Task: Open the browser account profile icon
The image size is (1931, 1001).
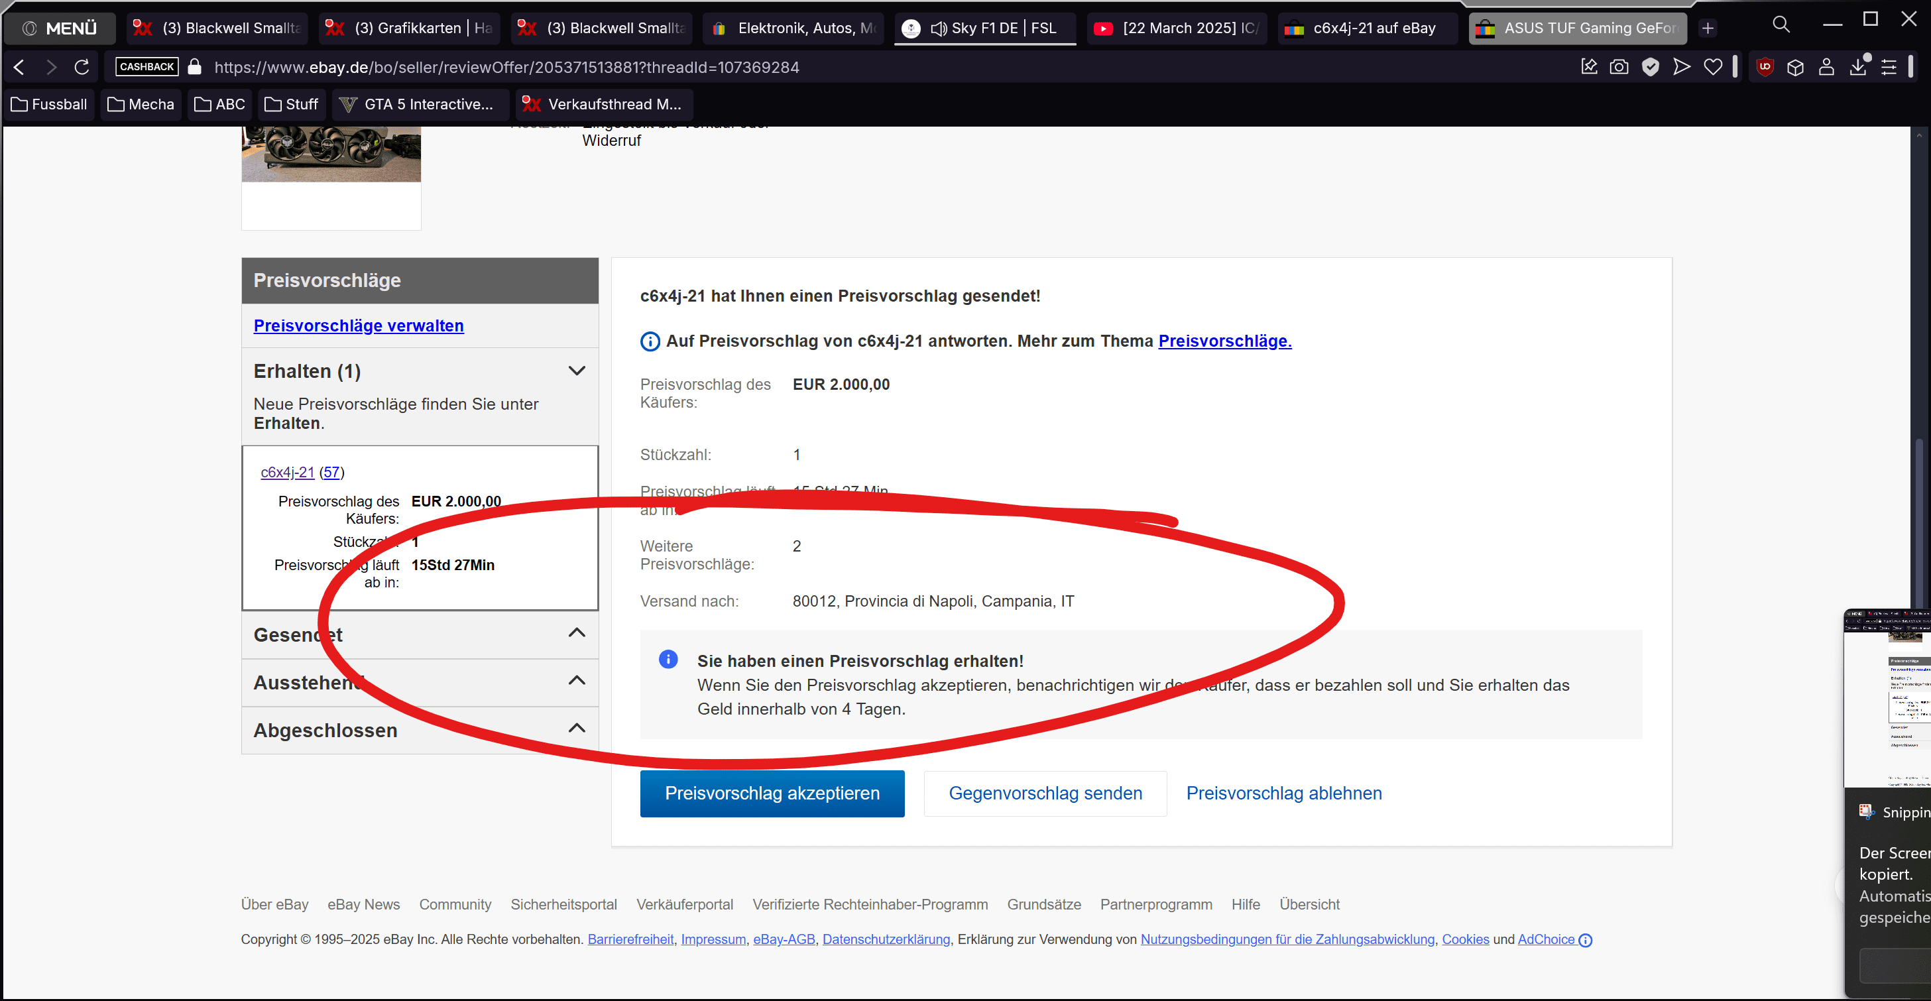Action: [1827, 68]
